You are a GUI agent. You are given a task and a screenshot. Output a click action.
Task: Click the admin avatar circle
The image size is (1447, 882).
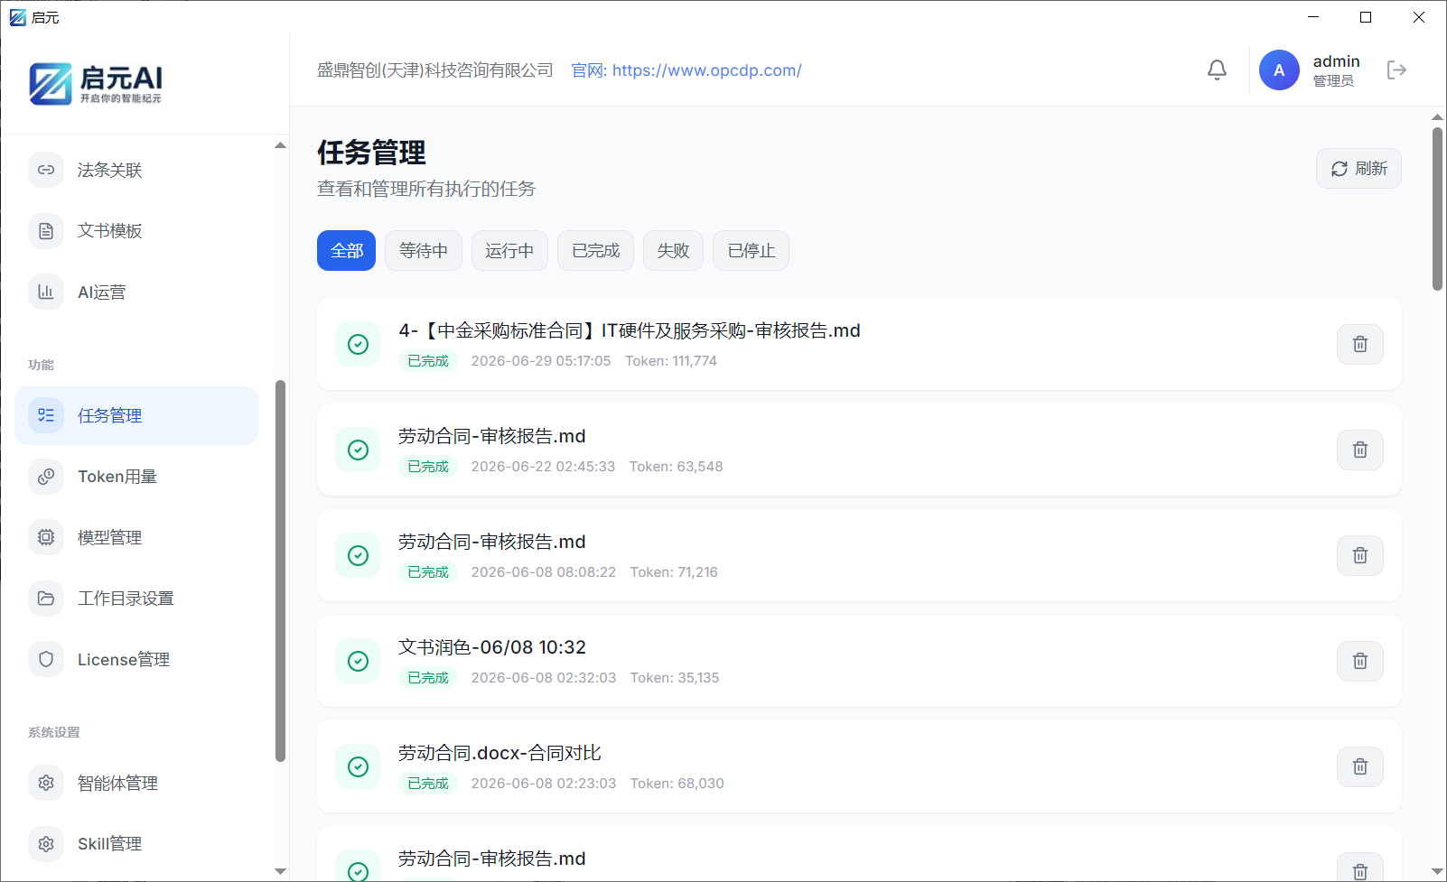[x=1279, y=70]
